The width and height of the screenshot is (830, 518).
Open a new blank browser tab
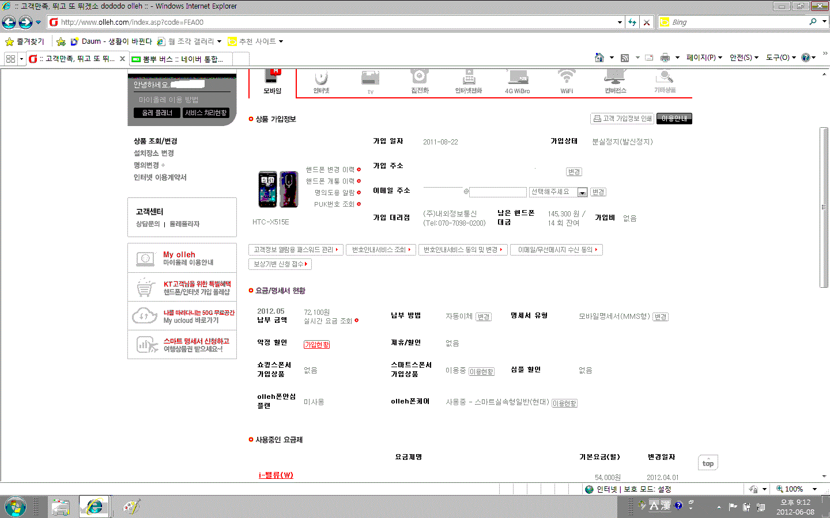pyautogui.click(x=241, y=59)
